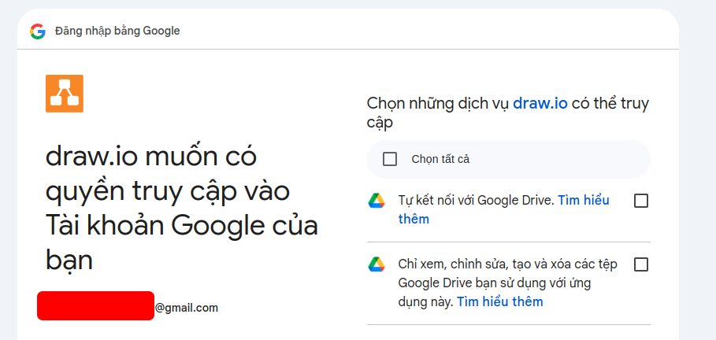Viewport: 716px width, 340px height.
Task: Open "Tìm hiểu thêm" link for Google Drive connection
Action: pos(503,209)
